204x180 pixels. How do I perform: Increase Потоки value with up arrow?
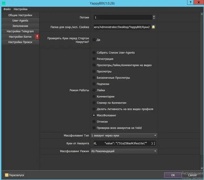click(154, 16)
